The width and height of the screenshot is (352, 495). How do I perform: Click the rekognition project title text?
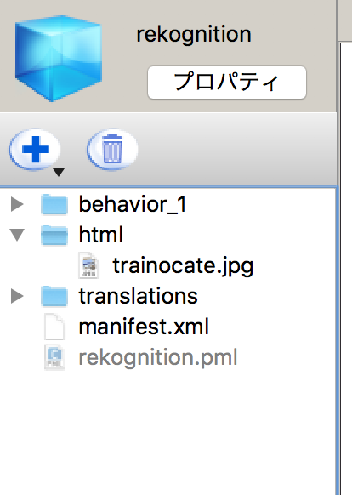coord(194,35)
